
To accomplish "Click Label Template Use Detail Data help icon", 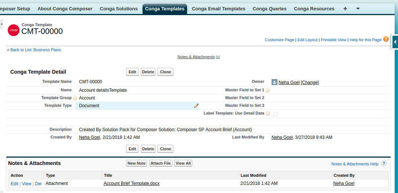I will [268, 114].
